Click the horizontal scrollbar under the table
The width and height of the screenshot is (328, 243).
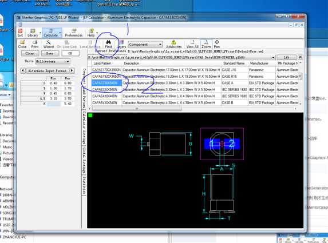[x=137, y=109]
